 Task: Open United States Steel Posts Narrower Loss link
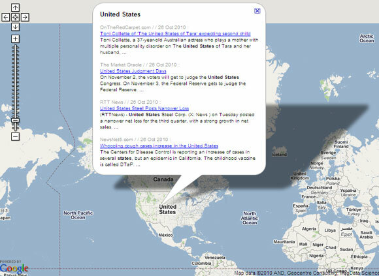144,108
